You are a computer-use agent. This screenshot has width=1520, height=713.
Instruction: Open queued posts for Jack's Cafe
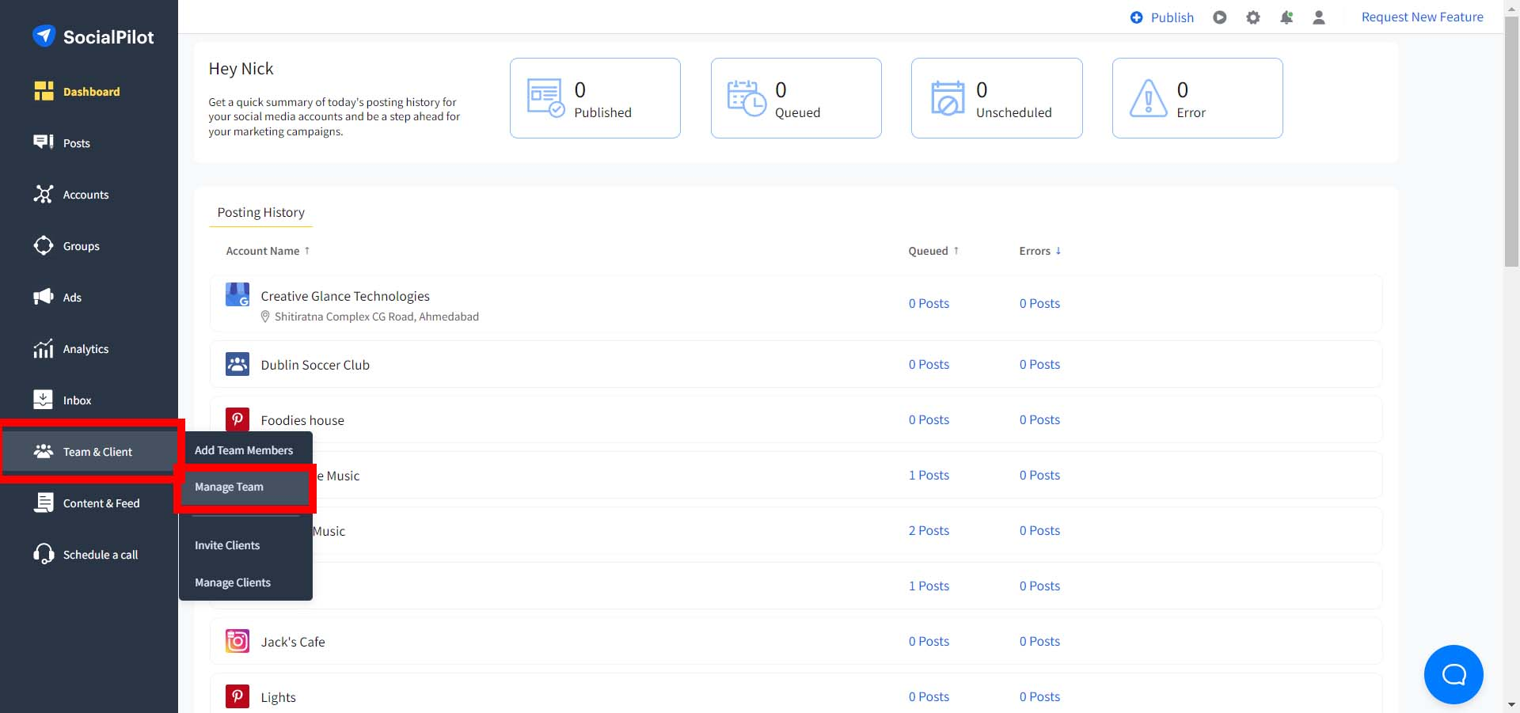tap(929, 641)
